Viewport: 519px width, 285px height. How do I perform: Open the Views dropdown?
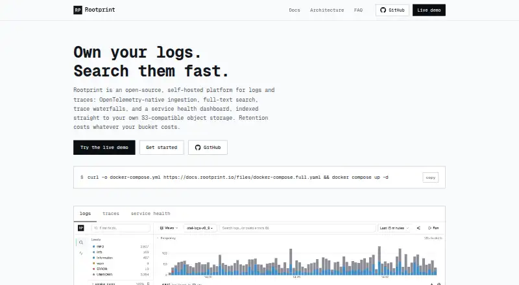[x=169, y=228]
